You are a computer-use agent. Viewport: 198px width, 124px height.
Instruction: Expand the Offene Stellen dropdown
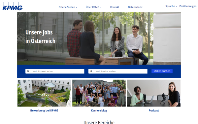pos(68,7)
